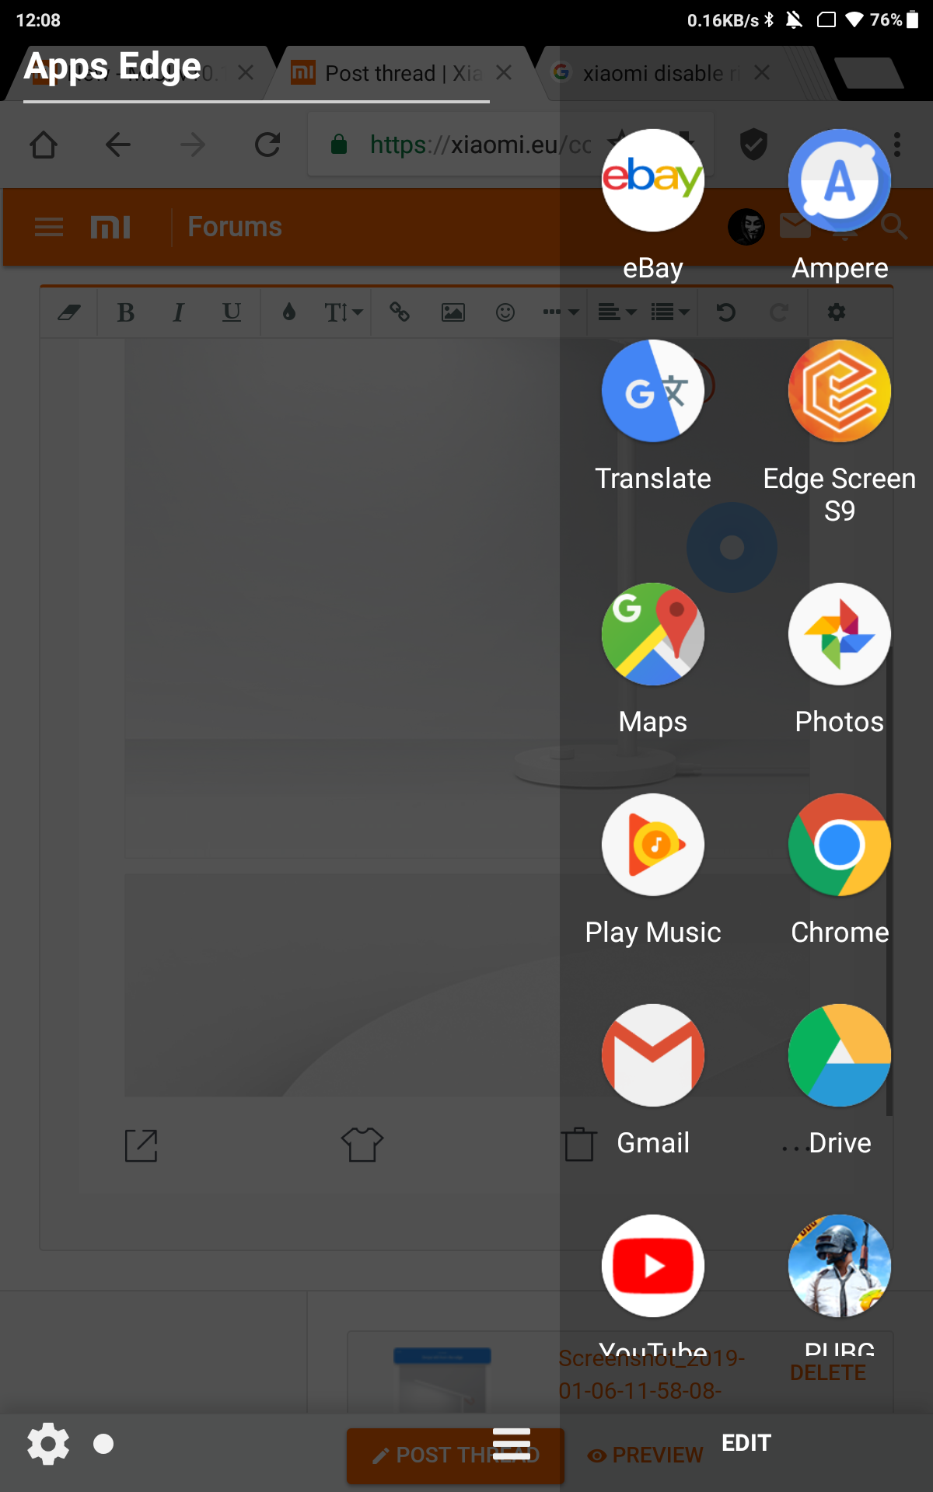The image size is (933, 1492).
Task: Open Google Drive app
Action: point(840,1055)
